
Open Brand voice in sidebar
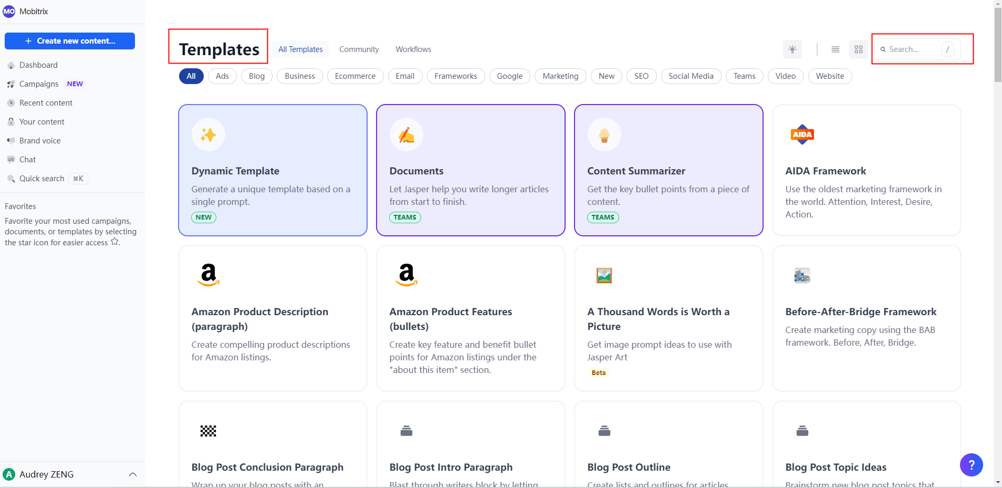click(x=40, y=141)
